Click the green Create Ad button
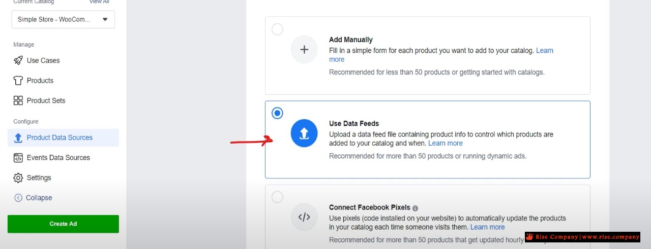 click(63, 224)
